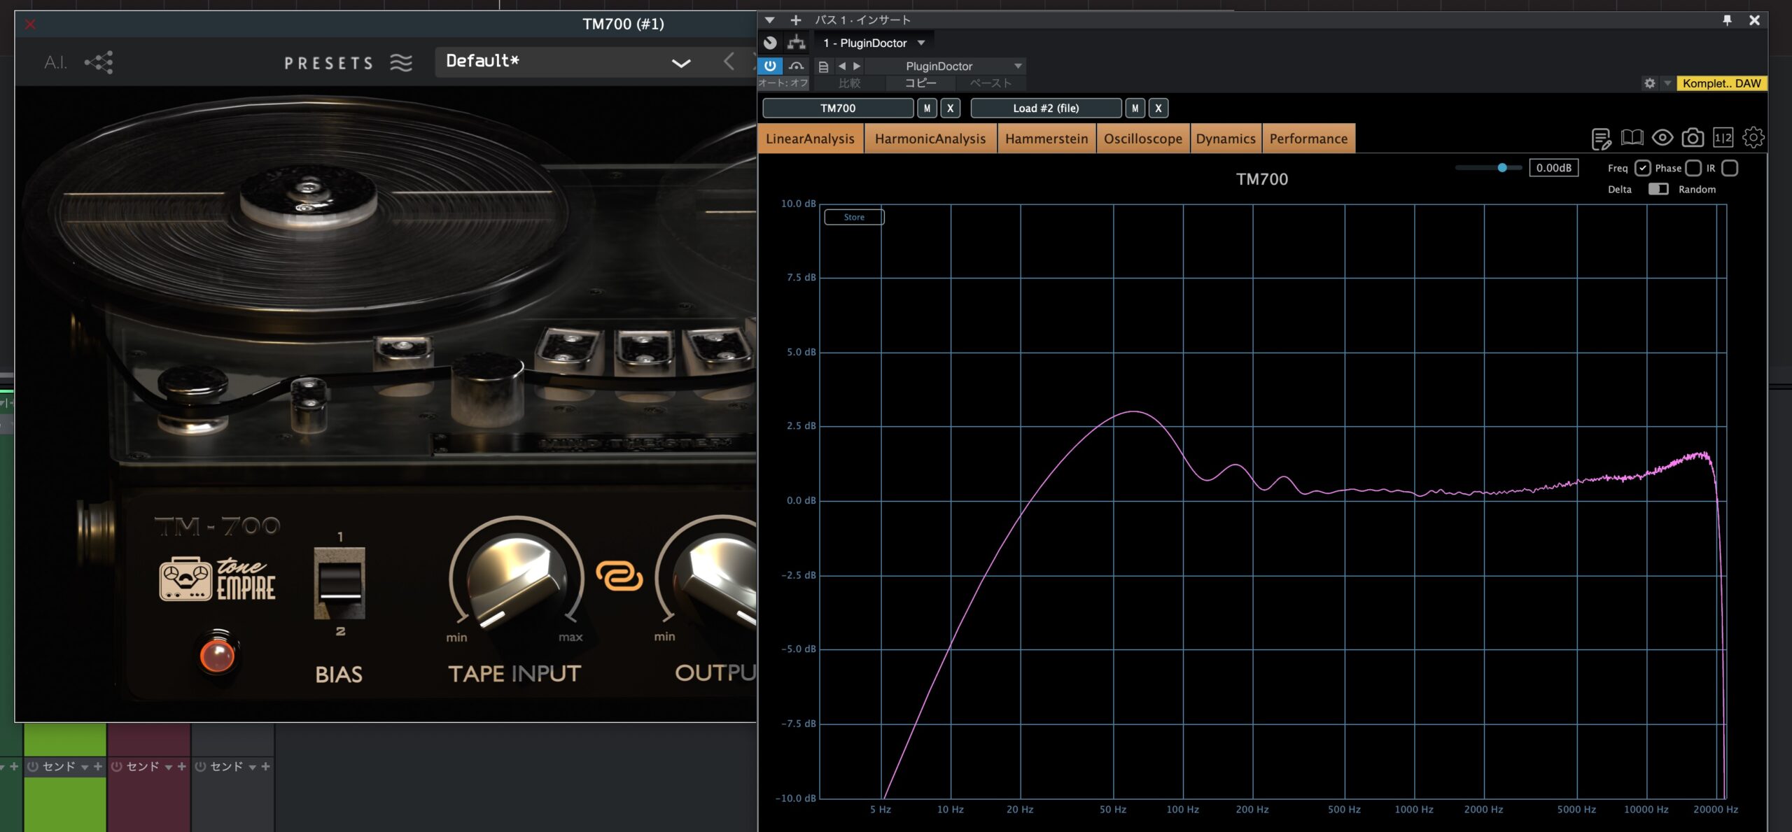Click the presets wave icon

401,63
